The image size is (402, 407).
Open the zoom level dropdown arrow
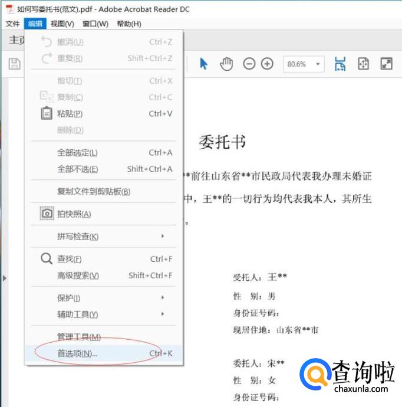[318, 64]
